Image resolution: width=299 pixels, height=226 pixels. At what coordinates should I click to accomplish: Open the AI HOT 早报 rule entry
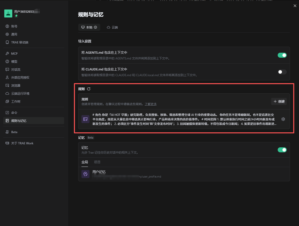184,119
